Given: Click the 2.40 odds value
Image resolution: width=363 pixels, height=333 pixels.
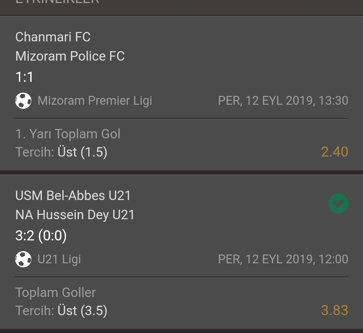Looking at the screenshot, I should (x=334, y=152).
